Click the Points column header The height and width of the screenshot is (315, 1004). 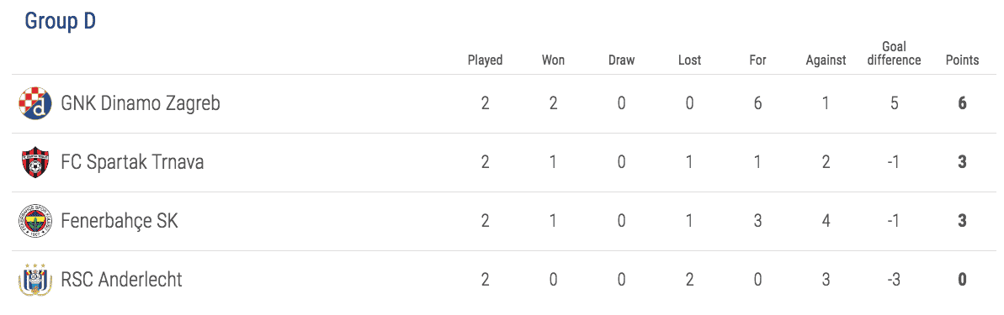point(963,60)
